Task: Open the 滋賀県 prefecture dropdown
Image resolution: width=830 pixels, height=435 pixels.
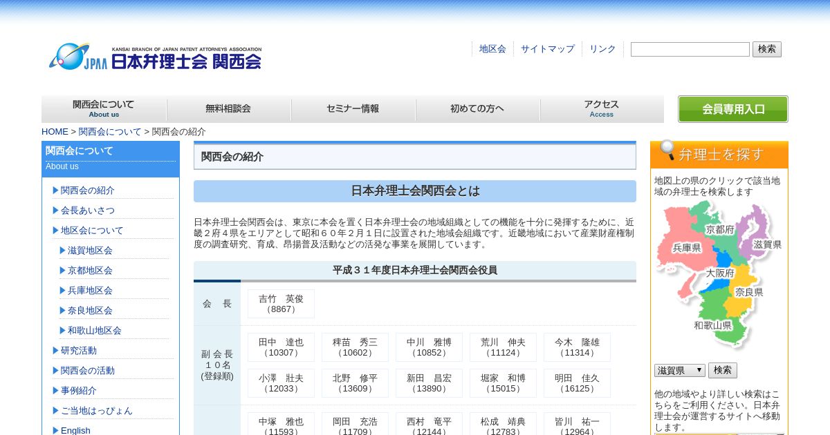Action: [x=679, y=370]
